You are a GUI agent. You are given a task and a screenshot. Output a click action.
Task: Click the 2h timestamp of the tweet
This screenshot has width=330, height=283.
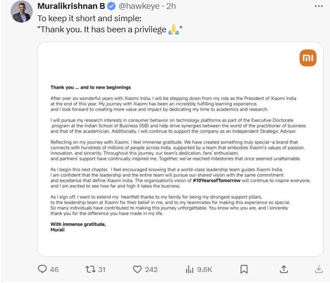point(171,7)
